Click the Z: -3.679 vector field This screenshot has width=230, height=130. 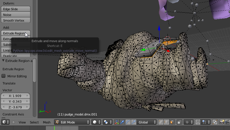coord(15,107)
